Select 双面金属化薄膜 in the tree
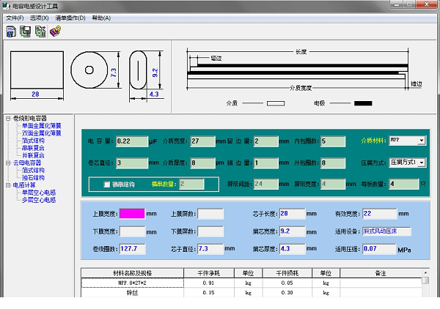 [x=42, y=133]
